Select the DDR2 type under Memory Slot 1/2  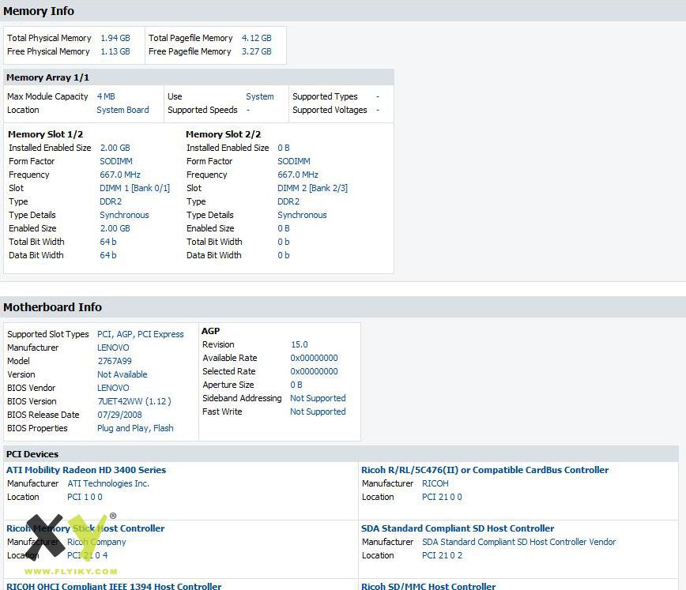pos(111,201)
